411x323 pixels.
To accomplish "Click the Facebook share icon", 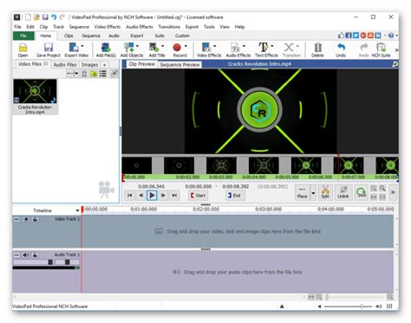I will click(x=349, y=36).
